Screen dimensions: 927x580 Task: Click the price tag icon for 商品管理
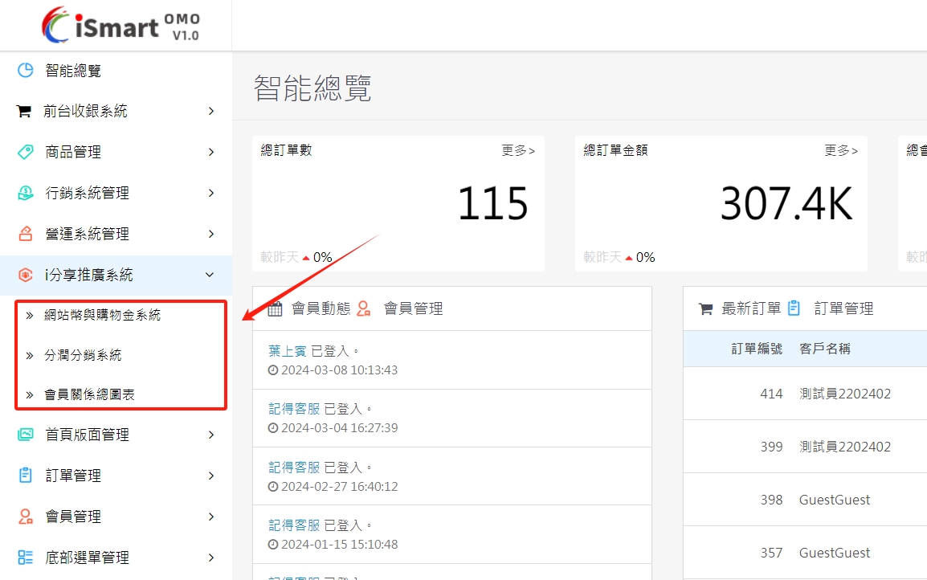click(x=25, y=152)
